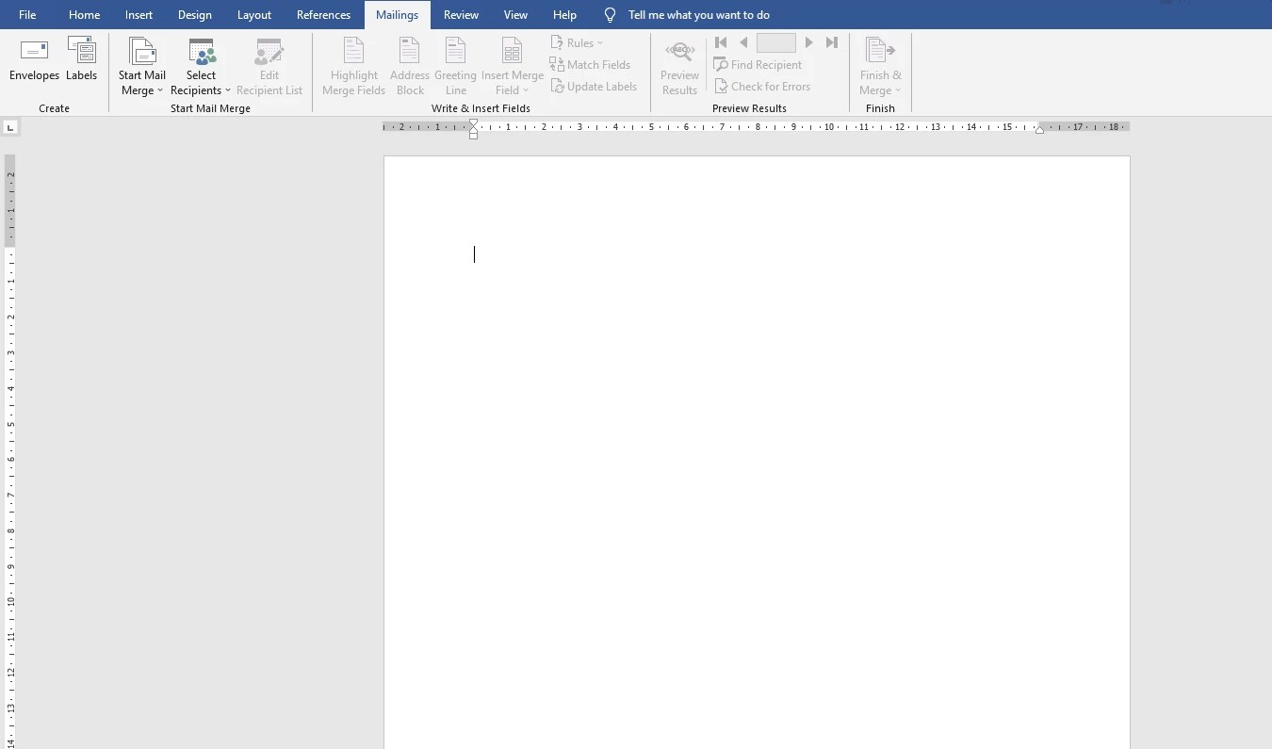Screen dimensions: 1272x749
Task: Click Match Fields
Action: (x=591, y=64)
